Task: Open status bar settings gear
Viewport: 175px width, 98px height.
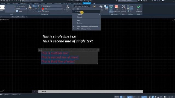Action: click(x=165, y=97)
